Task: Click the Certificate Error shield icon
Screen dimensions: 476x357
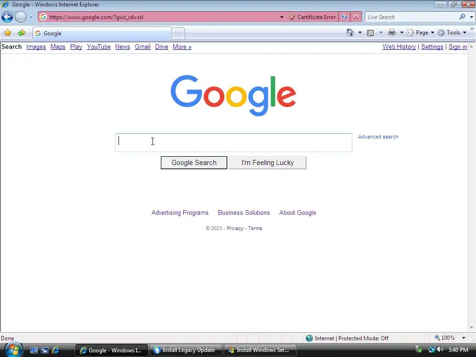Action: (x=292, y=17)
